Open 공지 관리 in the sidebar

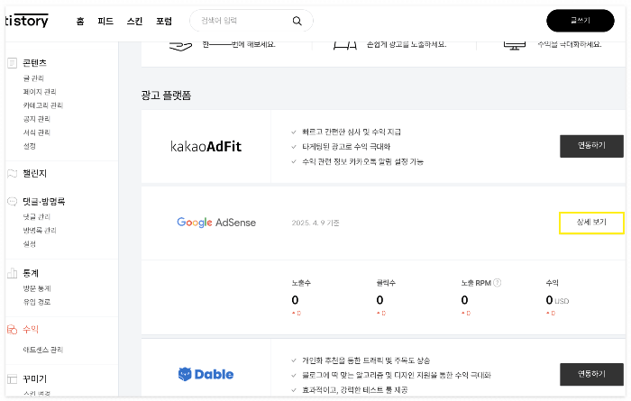37,119
